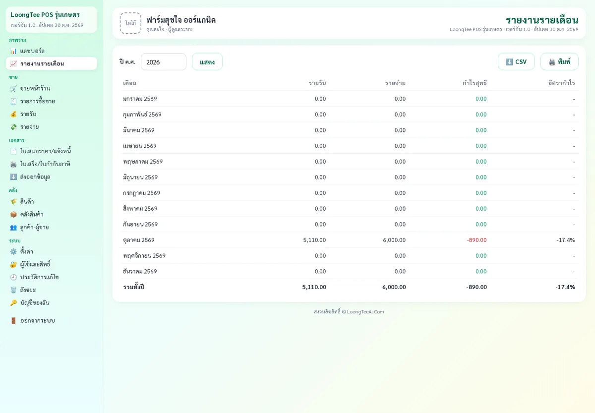Click the โลโก้ logo placeholder box
This screenshot has height=413, width=595.
130,23
